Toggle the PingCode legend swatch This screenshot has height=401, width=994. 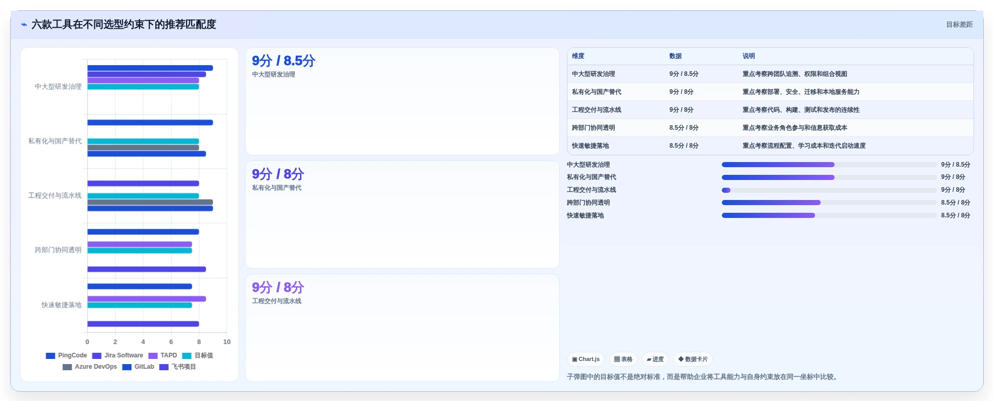pyautogui.click(x=50, y=355)
